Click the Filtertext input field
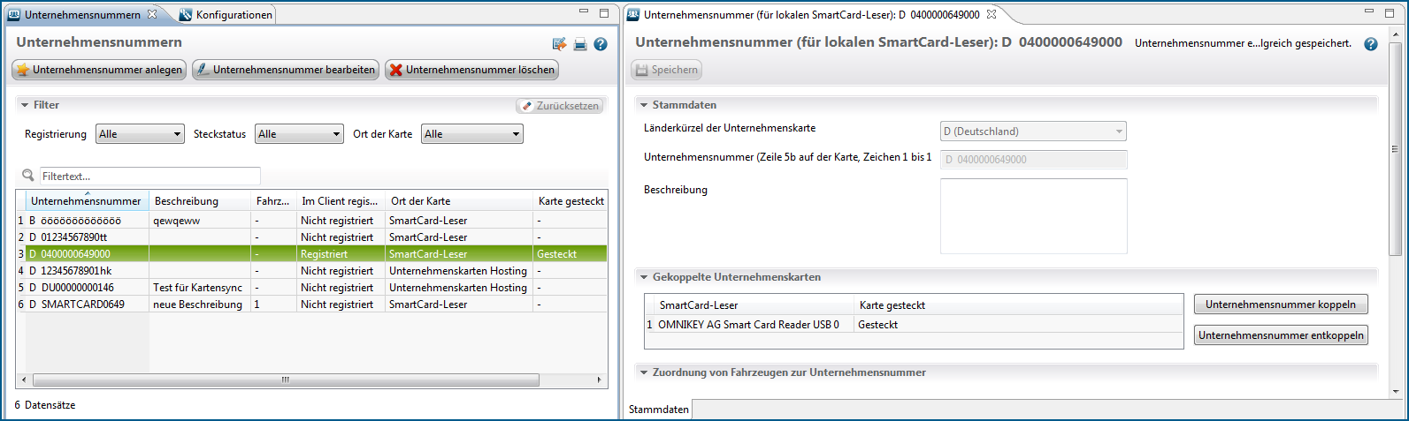Image resolution: width=1409 pixels, height=421 pixels. pyautogui.click(x=150, y=176)
